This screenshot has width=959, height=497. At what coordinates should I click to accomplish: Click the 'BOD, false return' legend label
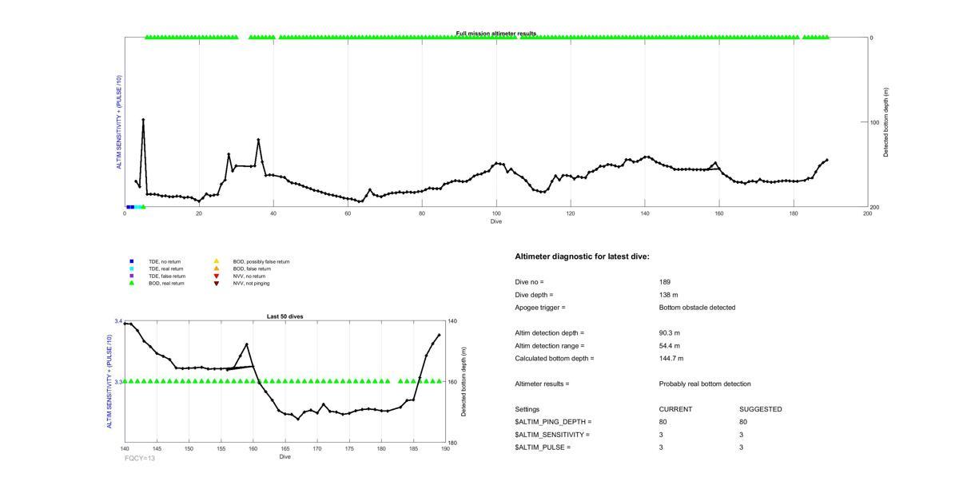coord(252,268)
